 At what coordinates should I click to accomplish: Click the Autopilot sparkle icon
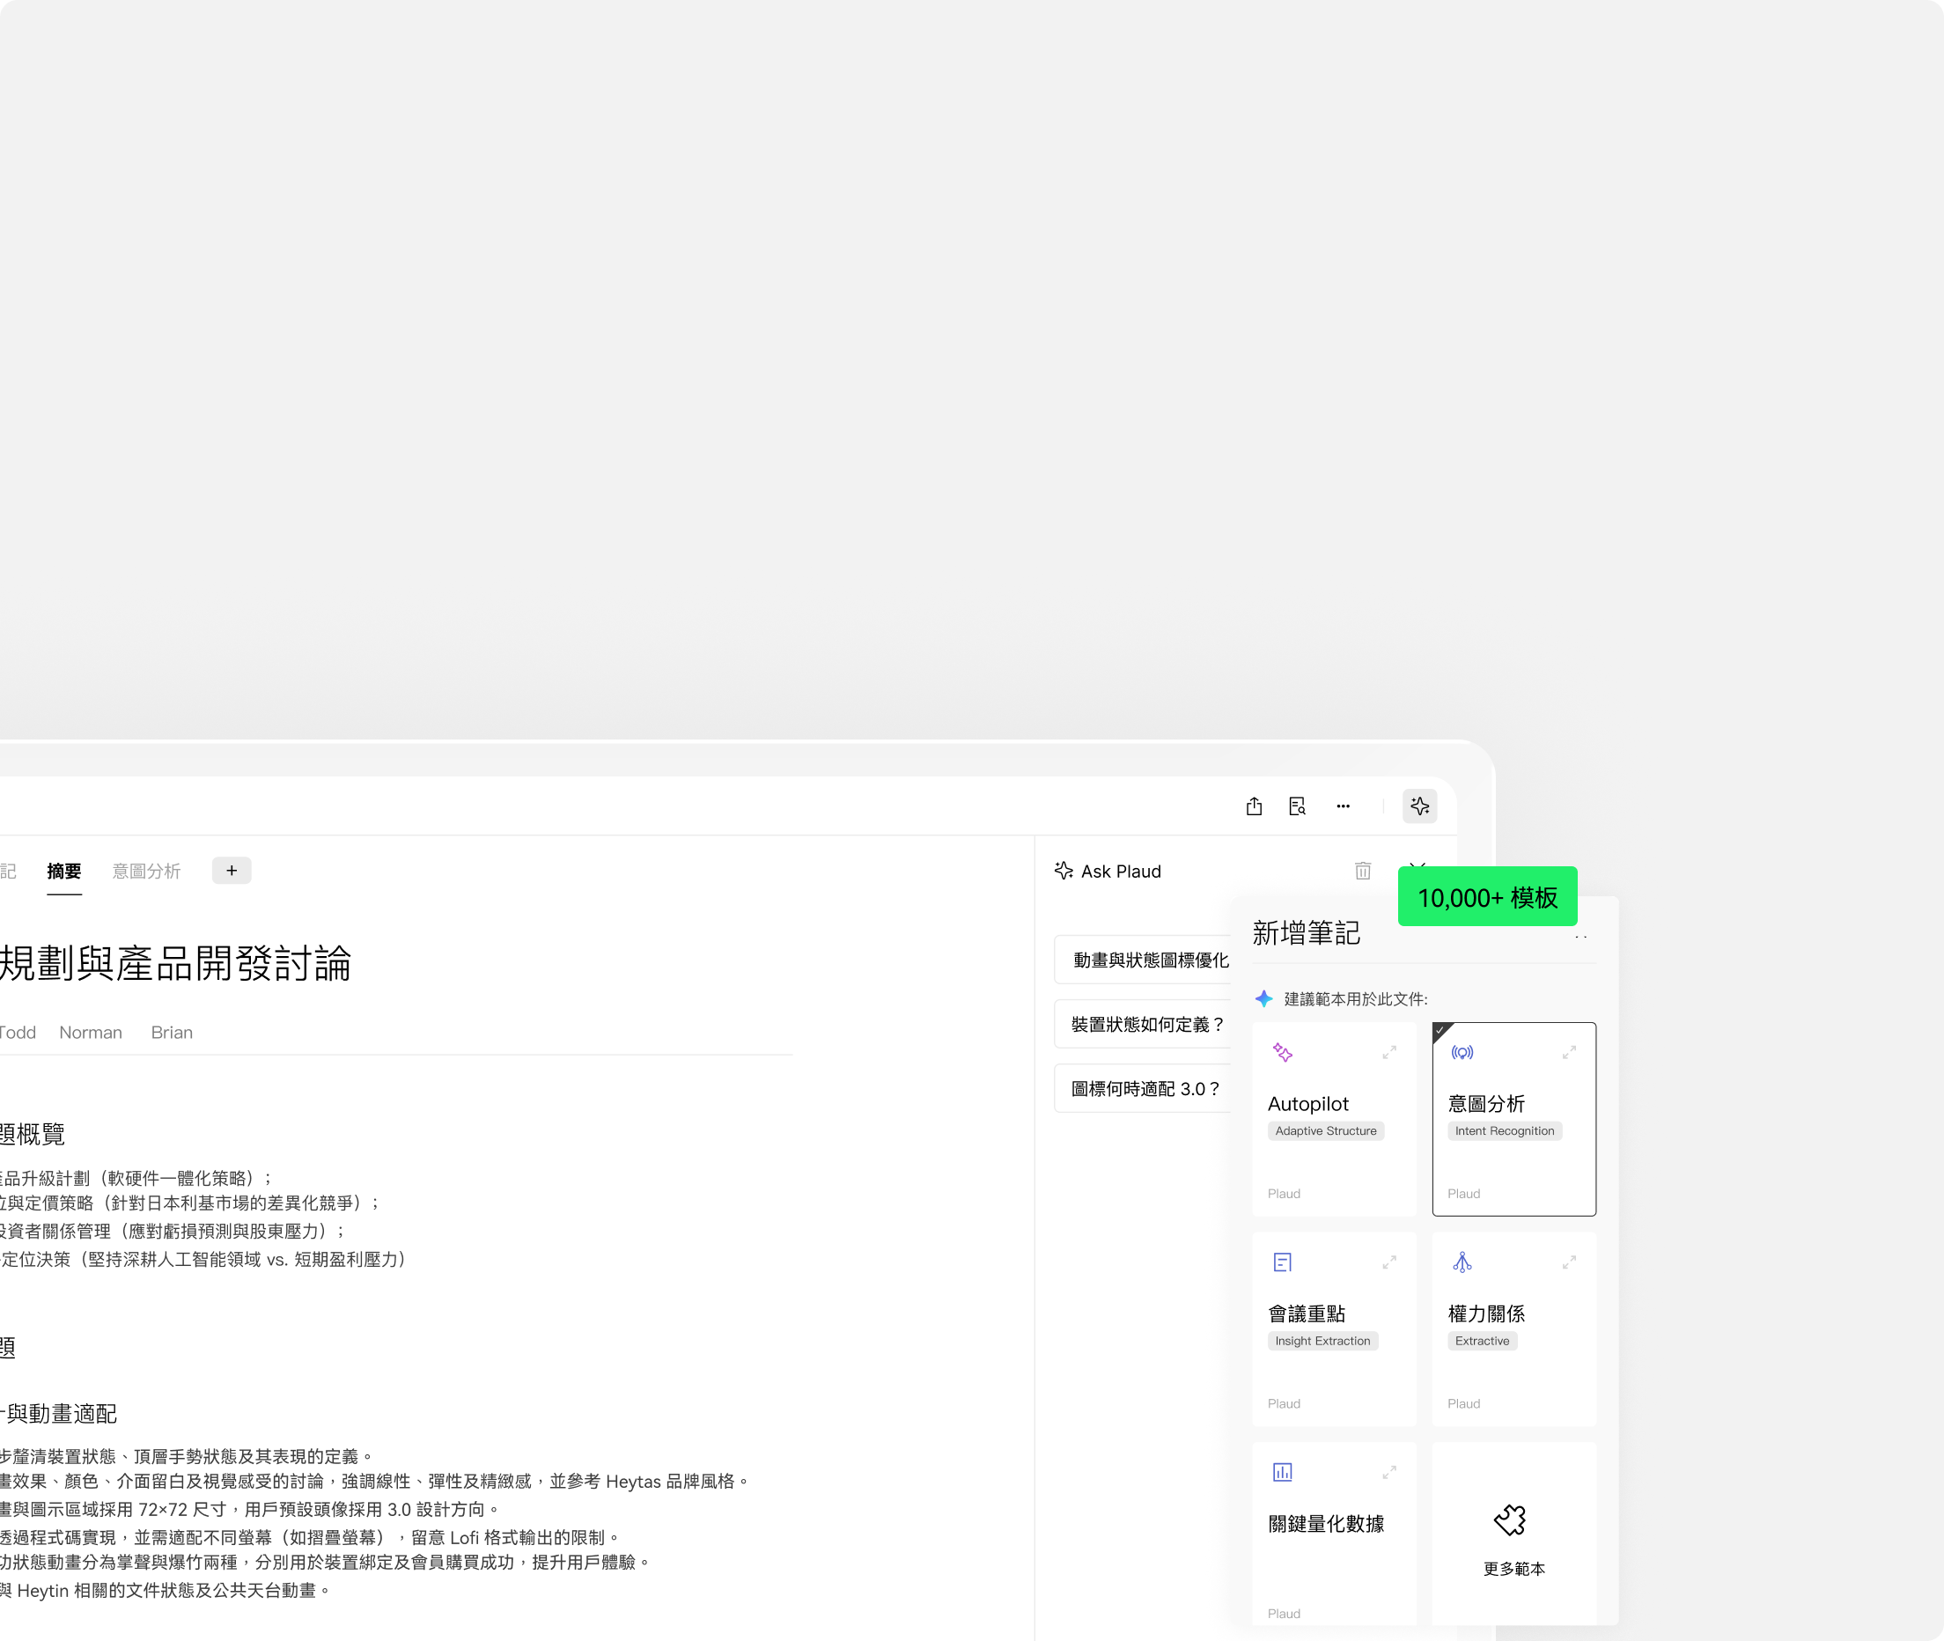(1283, 1052)
